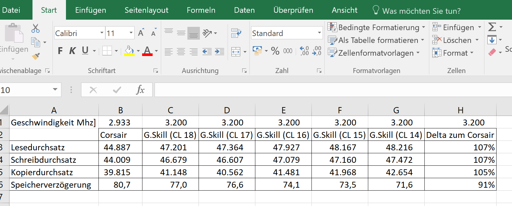This screenshot has width=512, height=206.
Task: Switch to the Formeln tab
Action: (x=201, y=10)
